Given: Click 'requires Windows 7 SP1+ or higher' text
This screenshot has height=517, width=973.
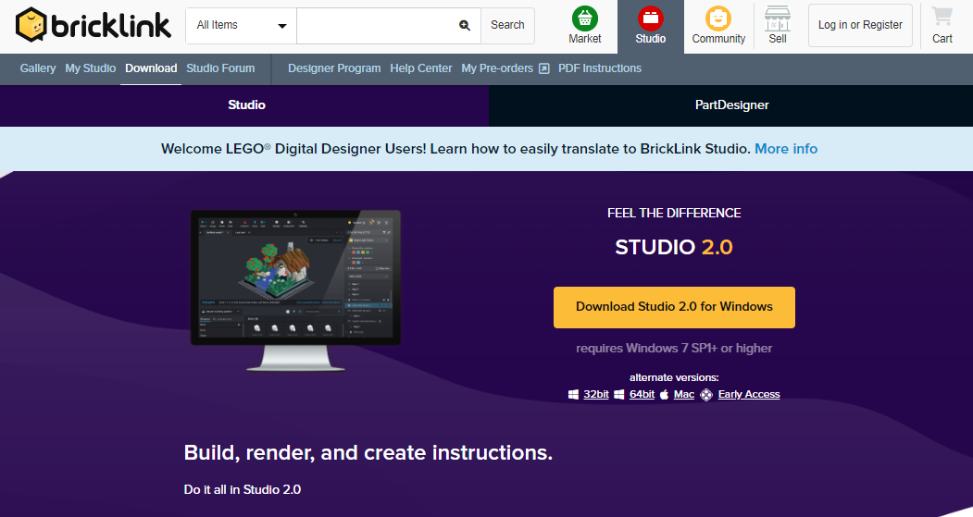Looking at the screenshot, I should click(674, 349).
